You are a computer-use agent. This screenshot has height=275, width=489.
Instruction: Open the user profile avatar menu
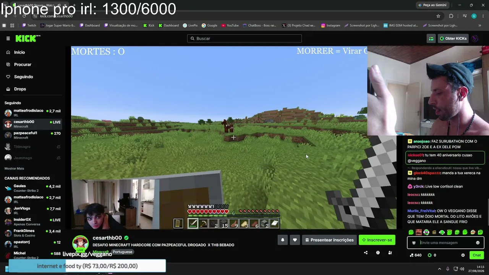click(475, 39)
